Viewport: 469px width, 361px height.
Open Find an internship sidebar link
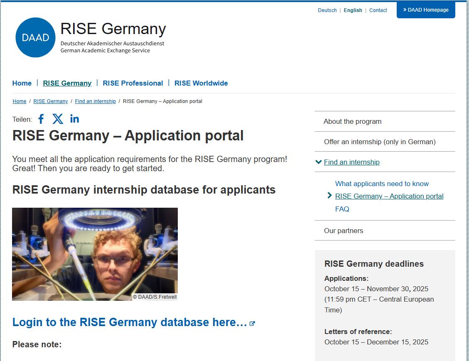(352, 162)
